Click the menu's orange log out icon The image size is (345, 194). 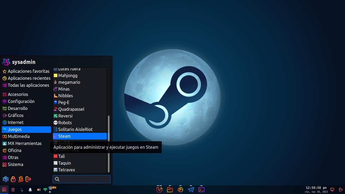[x=28, y=179]
